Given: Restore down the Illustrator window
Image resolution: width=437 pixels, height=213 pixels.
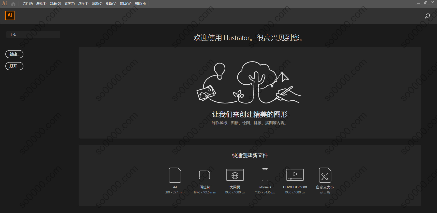Looking at the screenshot, I should point(425,3).
